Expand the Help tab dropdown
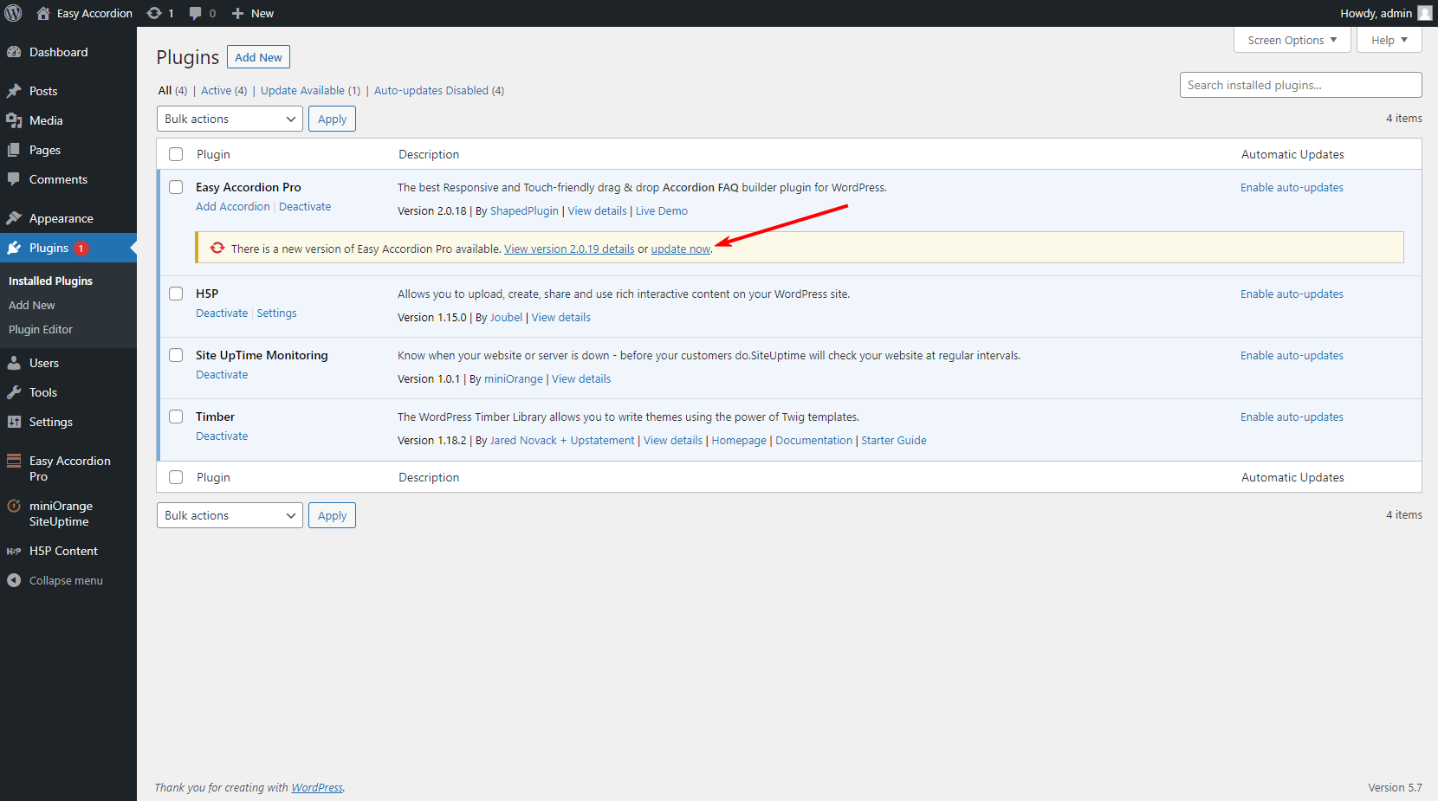Image resolution: width=1438 pixels, height=801 pixels. point(1389,40)
